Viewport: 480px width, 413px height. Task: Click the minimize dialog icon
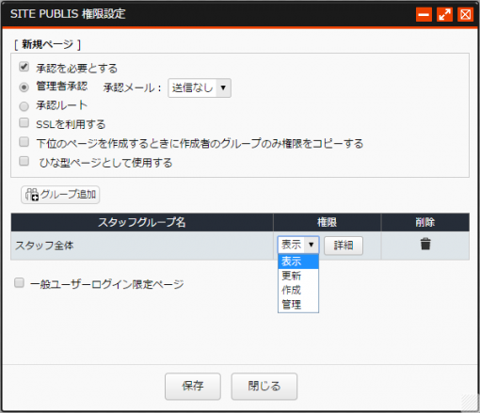(424, 14)
